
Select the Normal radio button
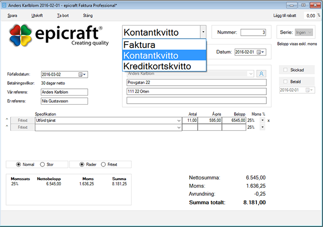(18, 165)
